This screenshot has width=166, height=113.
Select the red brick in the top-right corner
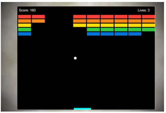point(148,17)
